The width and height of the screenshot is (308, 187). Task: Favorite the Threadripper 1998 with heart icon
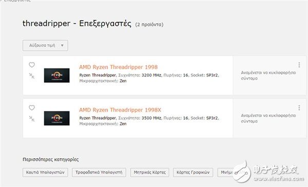(32, 65)
